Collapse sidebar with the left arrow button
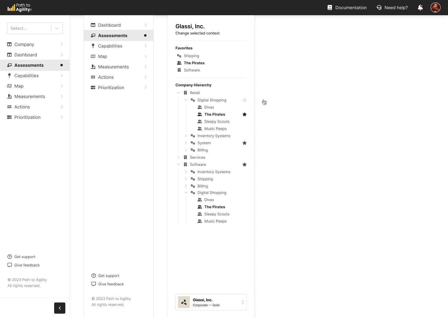The width and height of the screenshot is (448, 318). click(x=60, y=308)
